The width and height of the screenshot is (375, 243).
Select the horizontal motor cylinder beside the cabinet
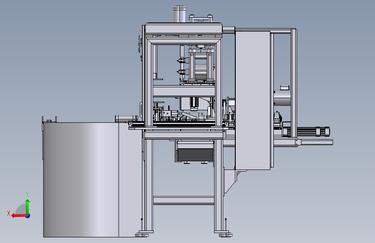[x=282, y=98]
